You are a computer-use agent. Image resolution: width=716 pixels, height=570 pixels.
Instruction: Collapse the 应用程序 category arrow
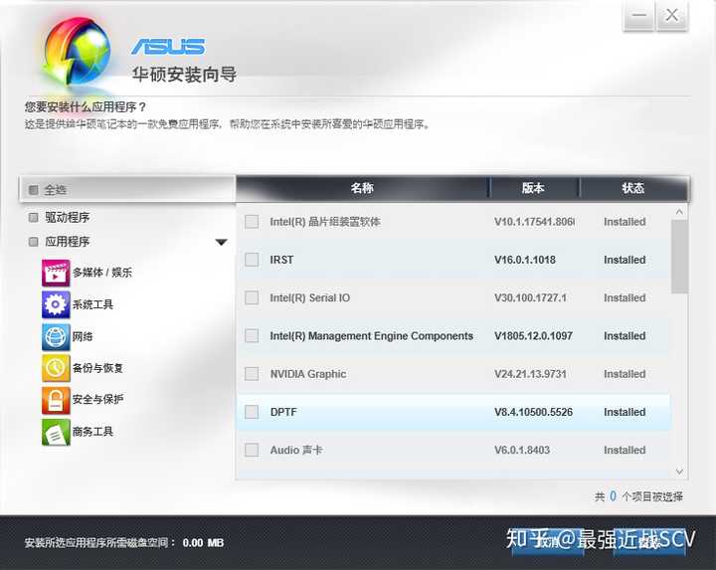click(221, 242)
